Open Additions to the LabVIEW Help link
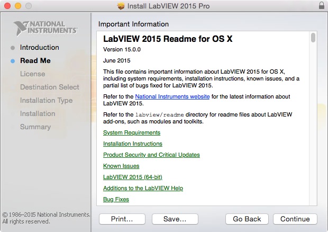The image size is (328, 232). [143, 188]
